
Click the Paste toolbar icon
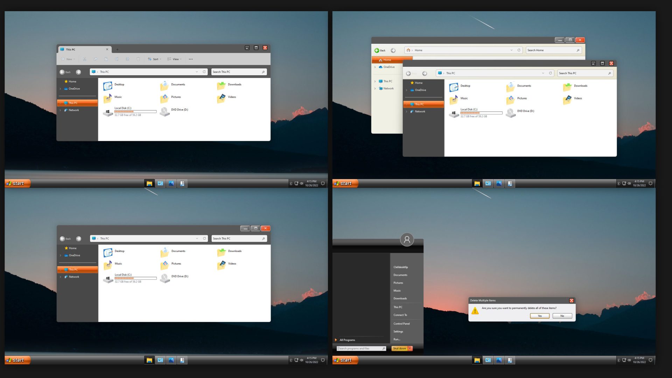click(106, 59)
